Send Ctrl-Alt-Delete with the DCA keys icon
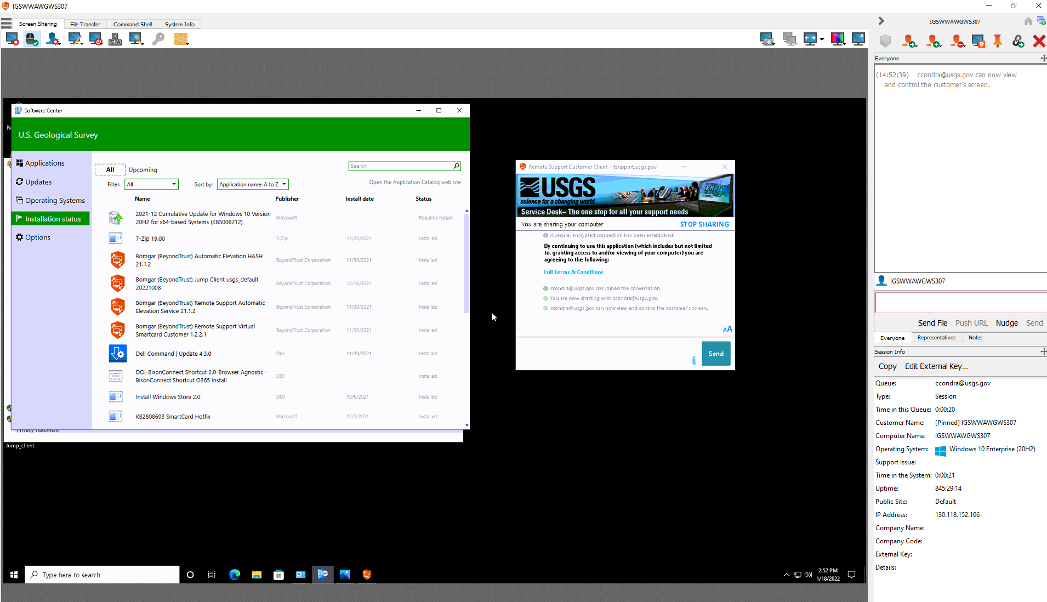The height and width of the screenshot is (602, 1047). [x=115, y=39]
